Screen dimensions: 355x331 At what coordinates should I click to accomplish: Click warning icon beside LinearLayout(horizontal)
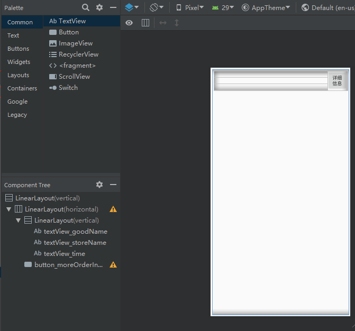pos(113,209)
